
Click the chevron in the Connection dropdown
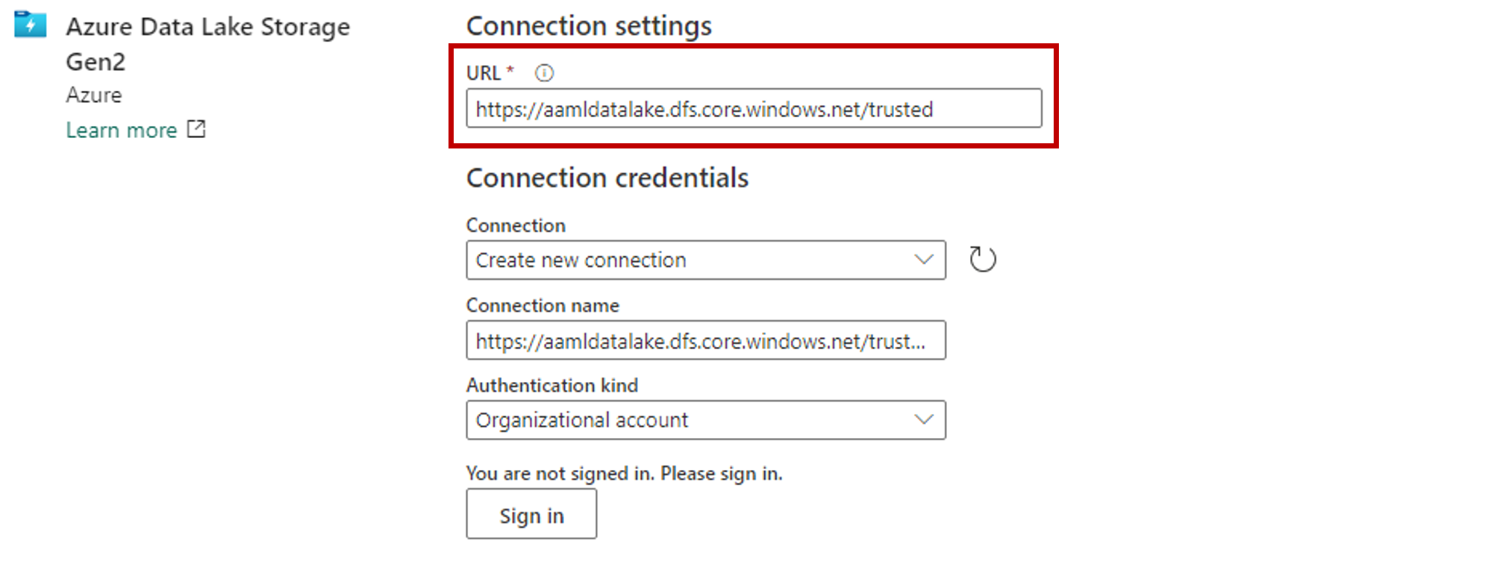[x=924, y=260]
